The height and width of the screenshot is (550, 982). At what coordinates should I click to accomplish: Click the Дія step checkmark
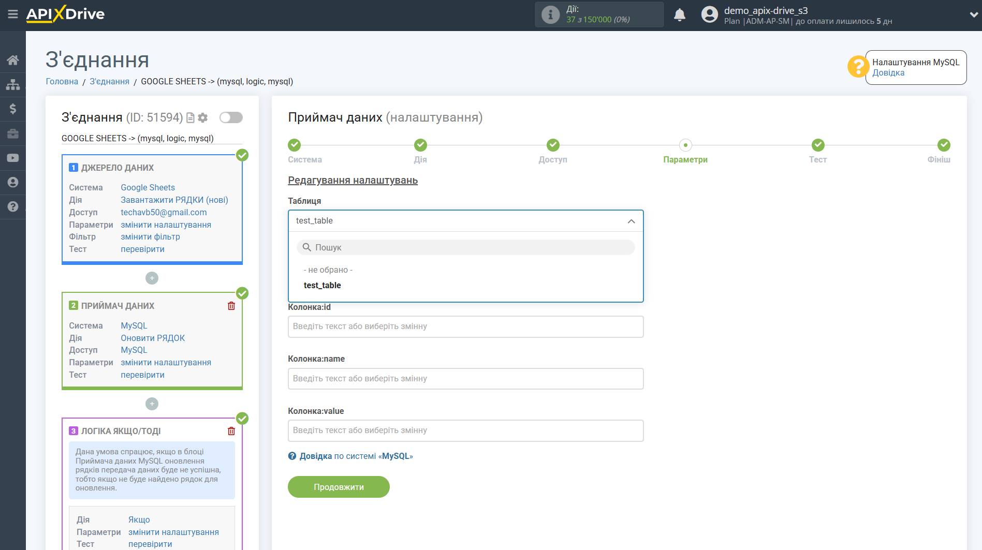pyautogui.click(x=420, y=145)
